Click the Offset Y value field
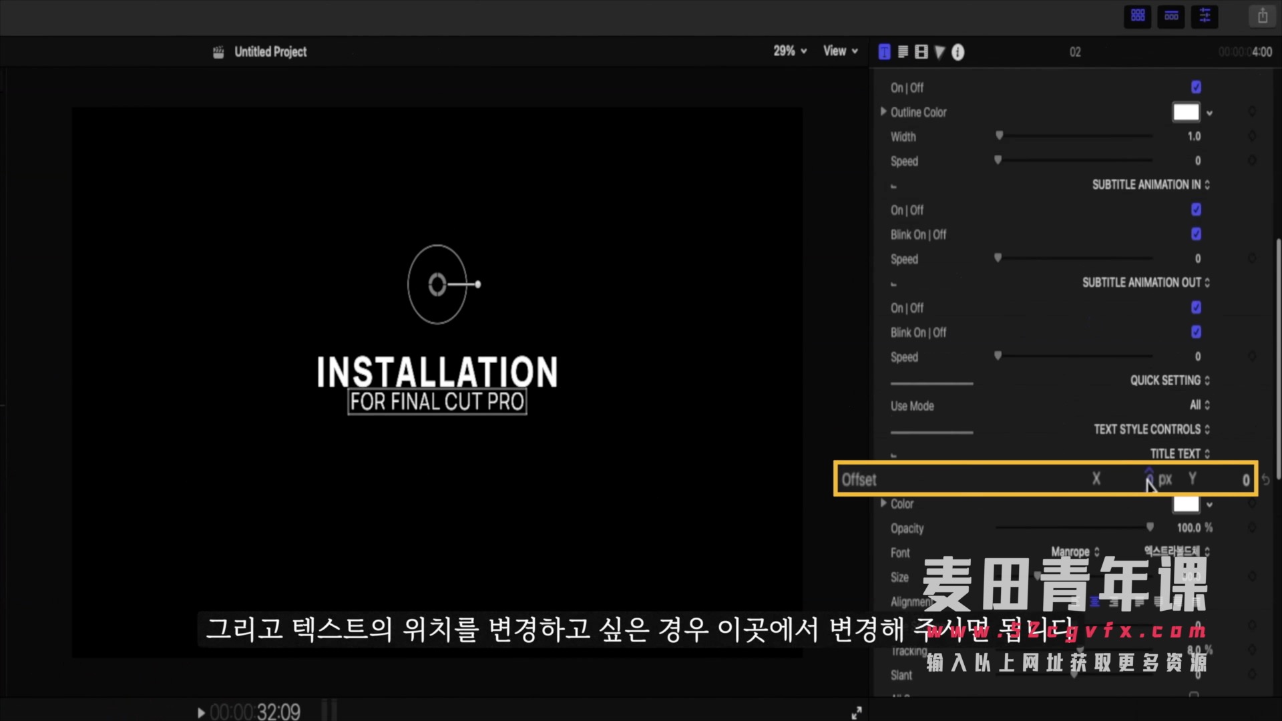The width and height of the screenshot is (1282, 721). click(1245, 480)
